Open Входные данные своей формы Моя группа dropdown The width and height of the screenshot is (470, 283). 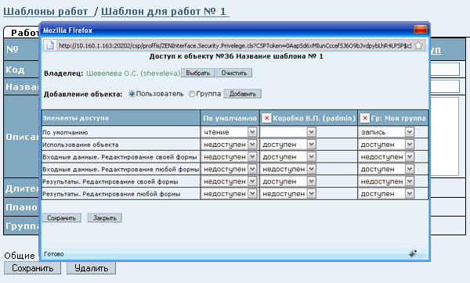tap(387, 157)
